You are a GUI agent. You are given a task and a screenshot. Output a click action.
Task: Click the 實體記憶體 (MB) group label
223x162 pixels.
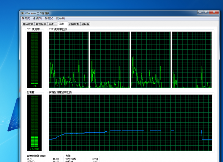click(x=36, y=156)
